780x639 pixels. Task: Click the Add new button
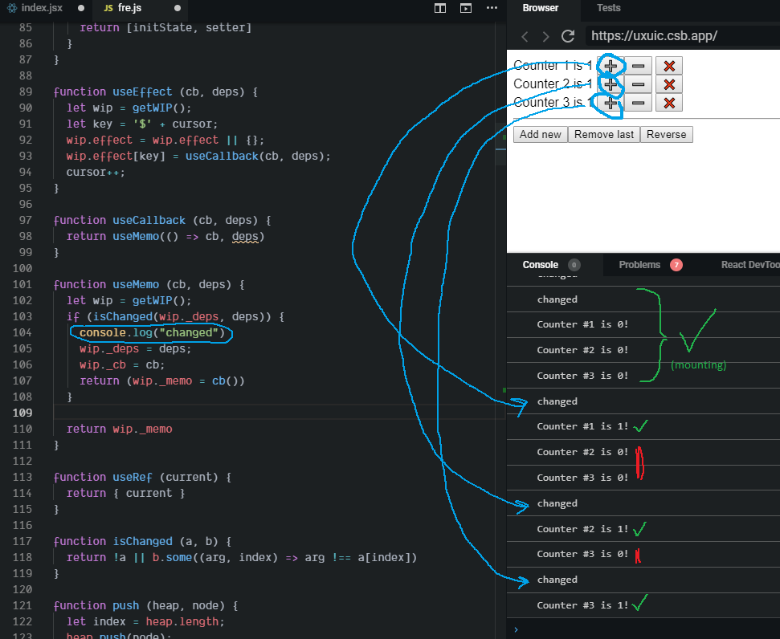click(x=541, y=134)
